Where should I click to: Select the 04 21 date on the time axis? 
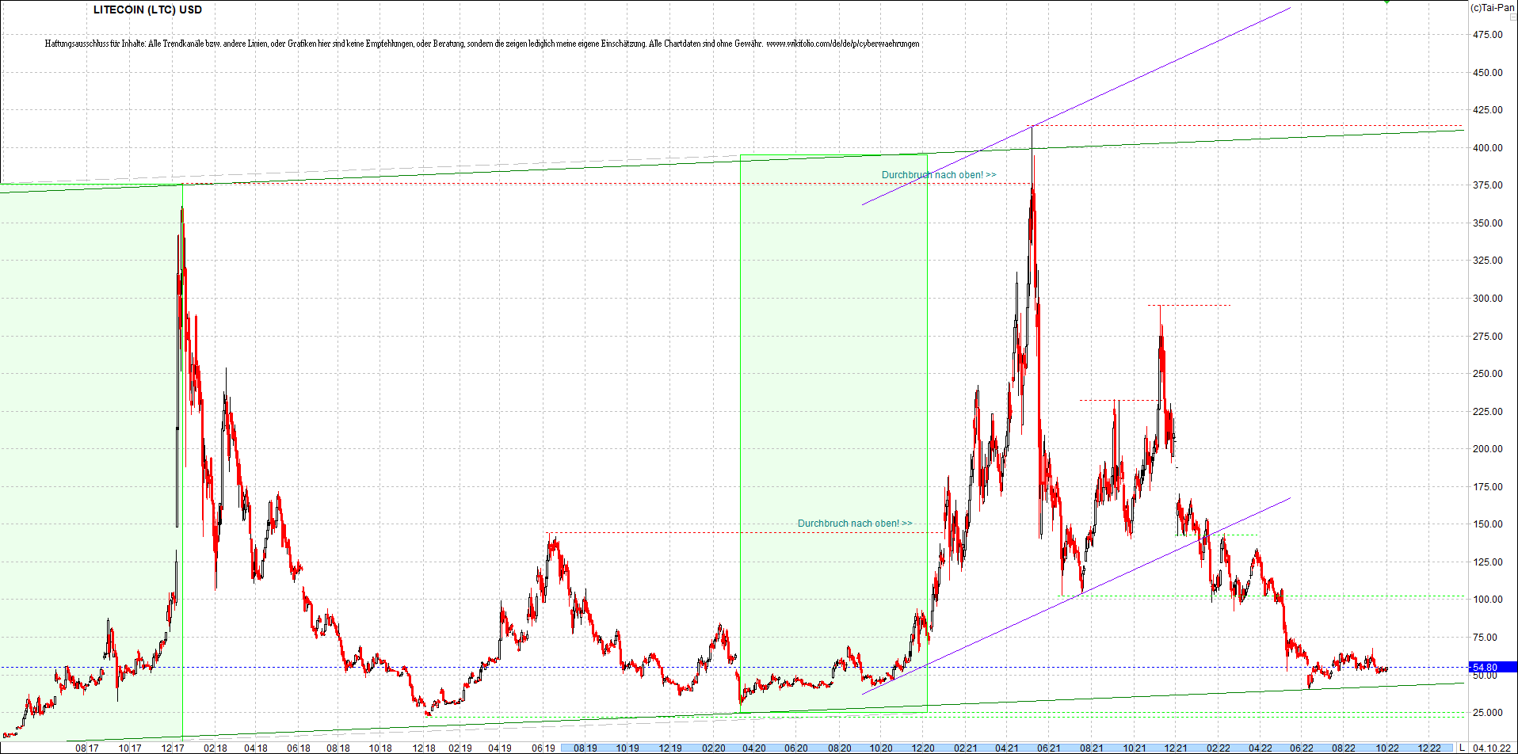1007,748
